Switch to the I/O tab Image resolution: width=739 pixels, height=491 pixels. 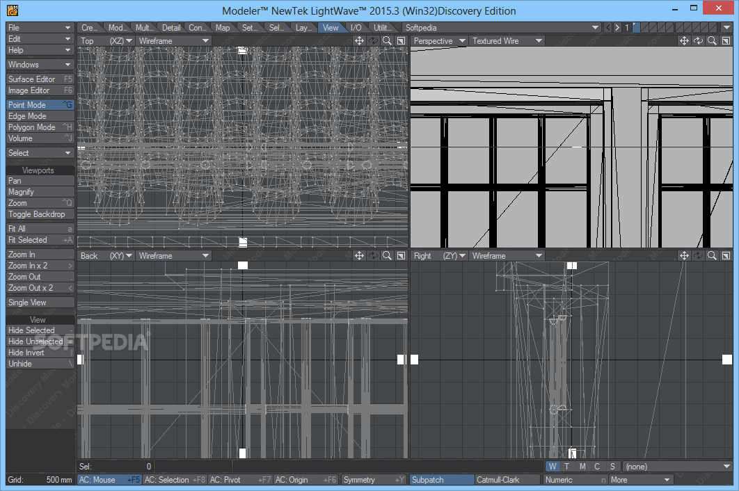tap(356, 28)
